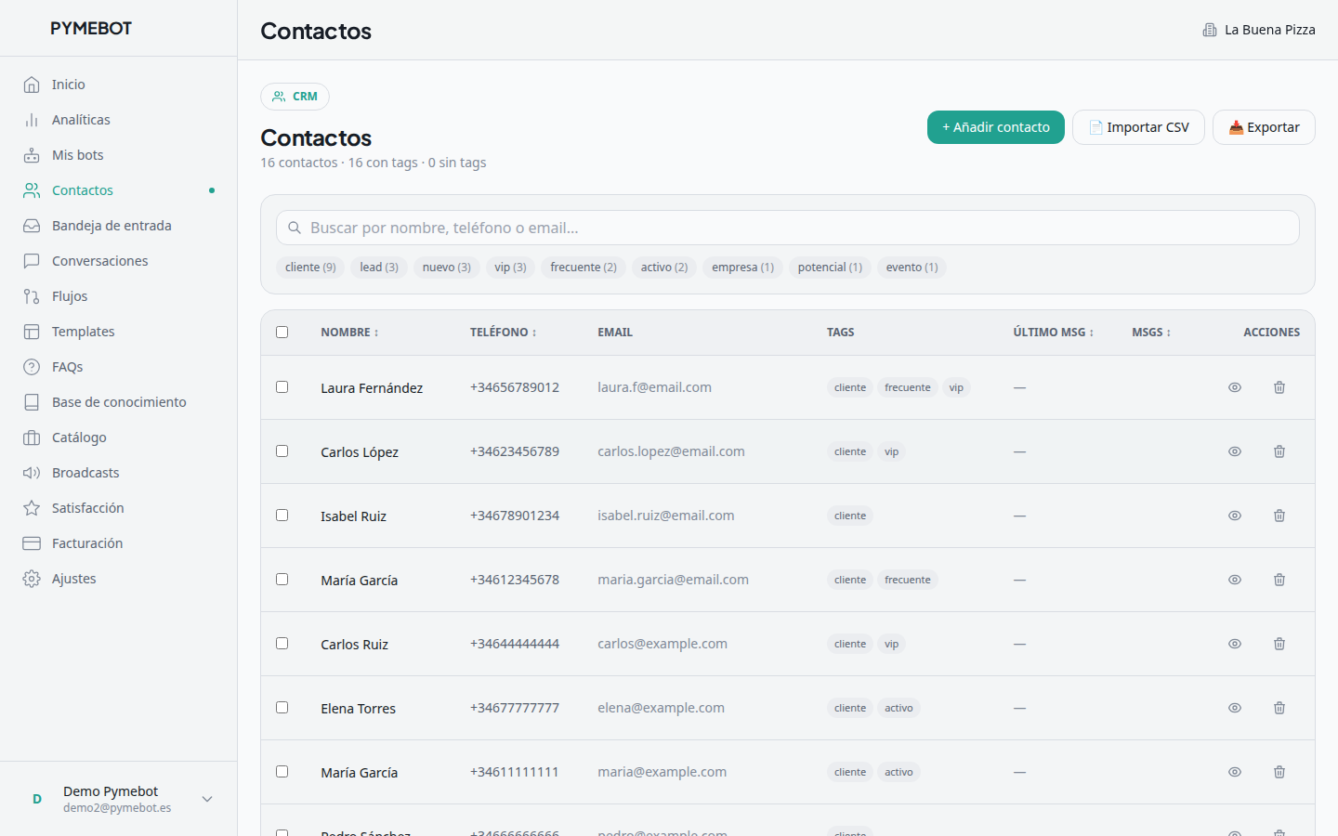Tick the select-all checkbox in table header

click(x=282, y=333)
